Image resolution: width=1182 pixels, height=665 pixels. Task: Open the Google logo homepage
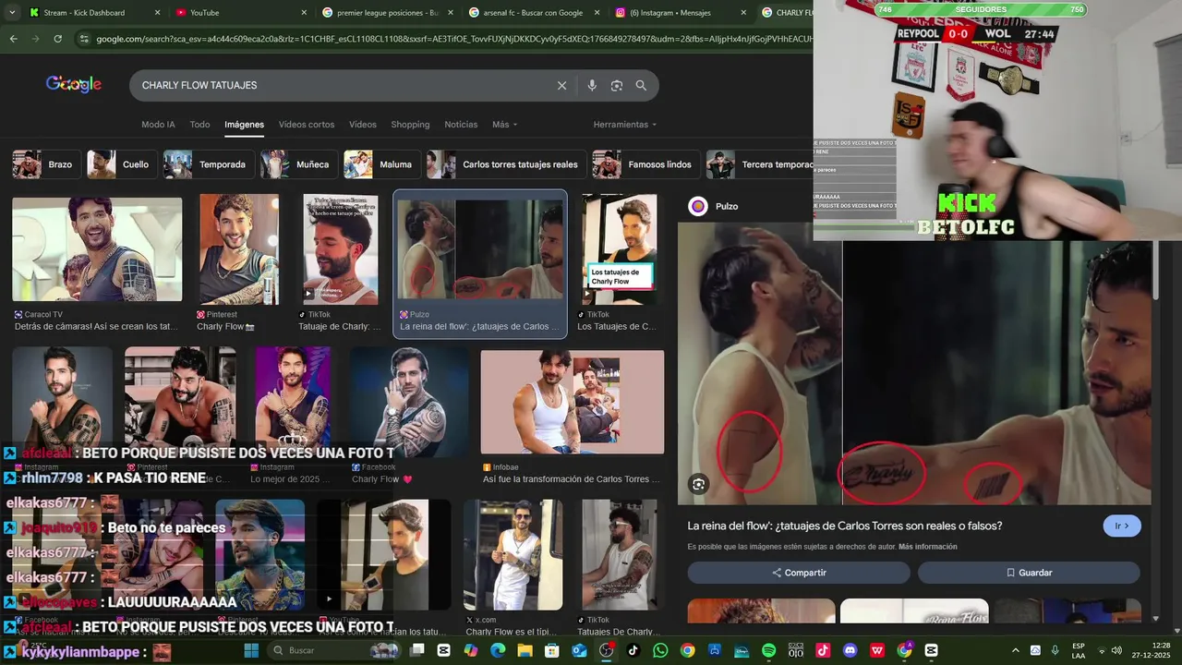tap(74, 84)
